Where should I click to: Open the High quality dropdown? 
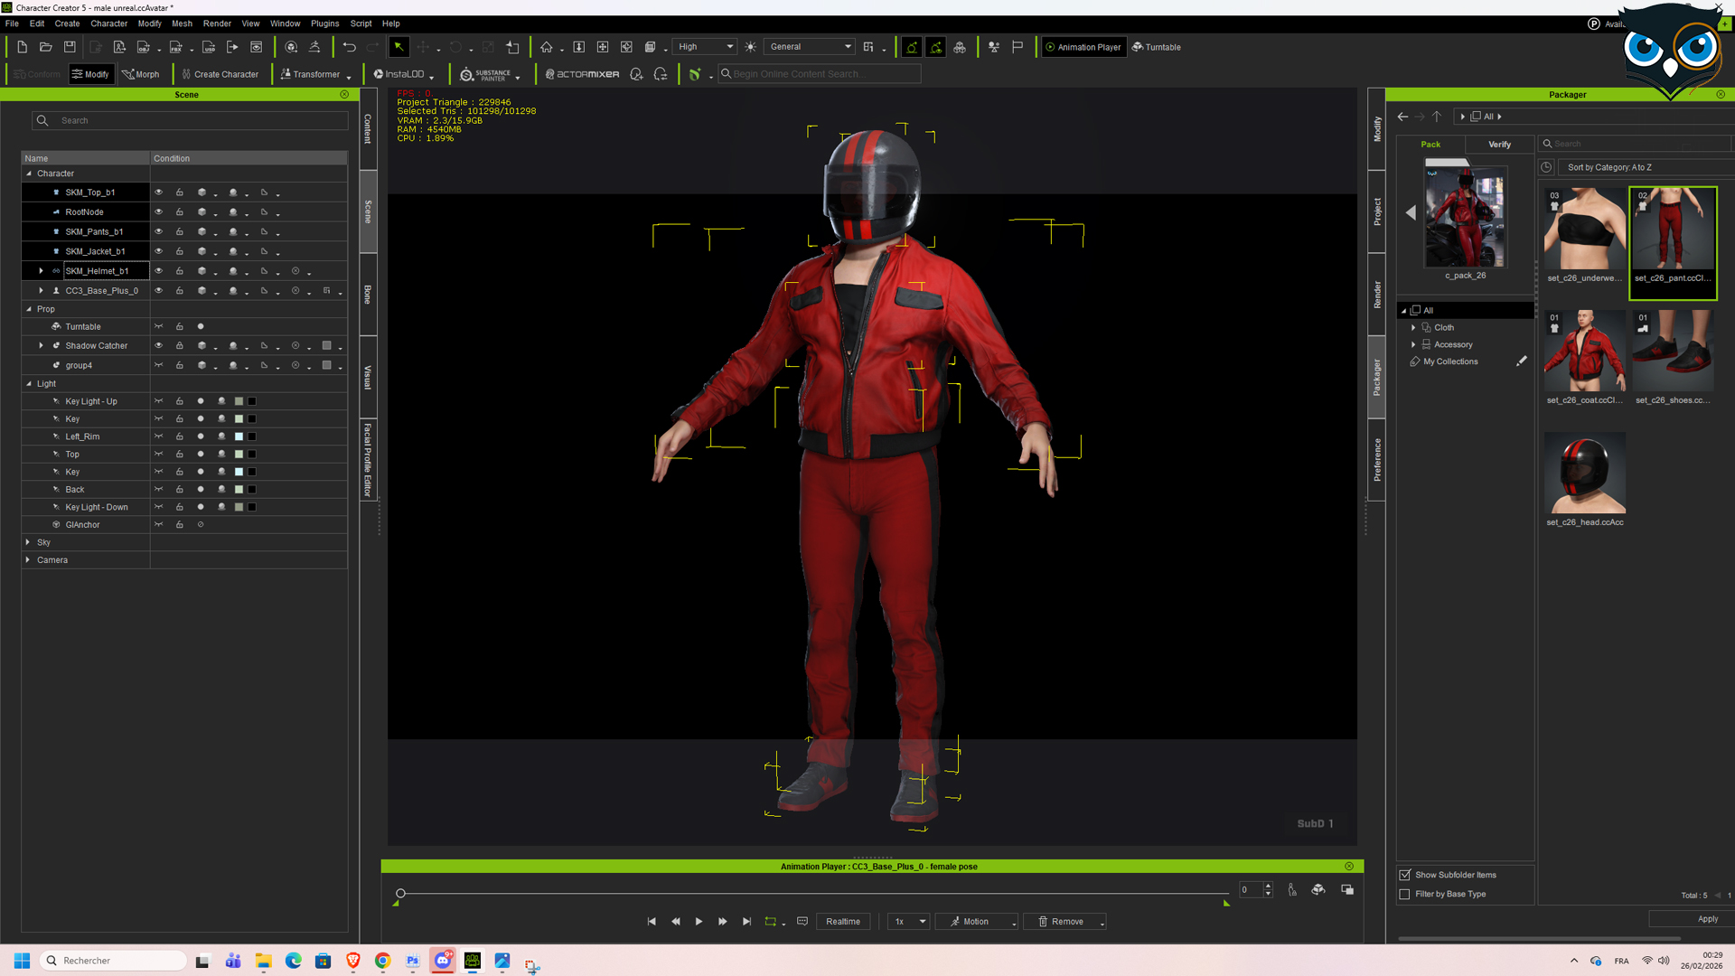pyautogui.click(x=706, y=47)
